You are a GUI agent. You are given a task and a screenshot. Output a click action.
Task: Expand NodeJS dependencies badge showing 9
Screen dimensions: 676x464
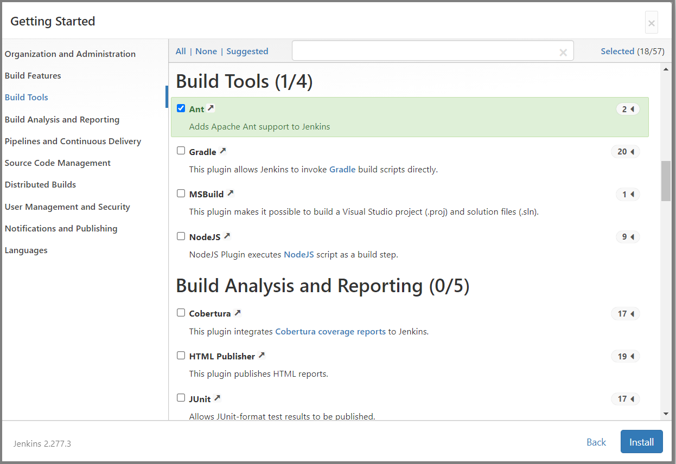click(628, 237)
